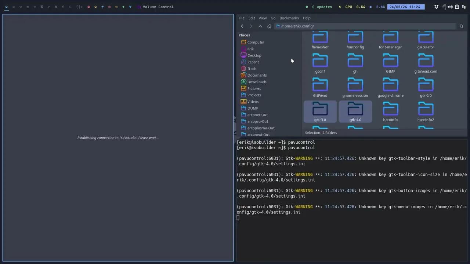470x264 pixels.
Task: Click the volume icon in system tray
Action: click(x=450, y=7)
